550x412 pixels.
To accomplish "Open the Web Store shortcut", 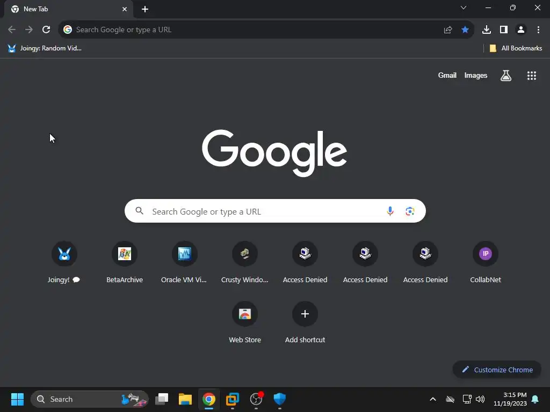I will coord(245,322).
